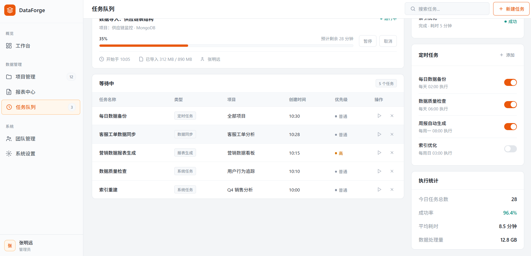Start the 营销数据报表生成 task play icon
531x256 pixels.
[379, 153]
